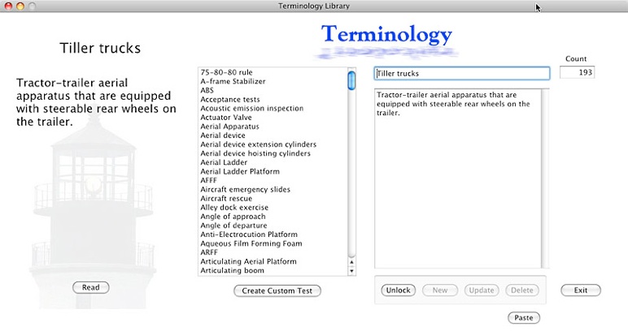
Task: Click the term list scrollbar thumb
Action: coord(351,80)
